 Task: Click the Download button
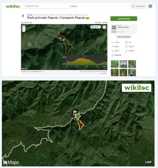pos(124,19)
